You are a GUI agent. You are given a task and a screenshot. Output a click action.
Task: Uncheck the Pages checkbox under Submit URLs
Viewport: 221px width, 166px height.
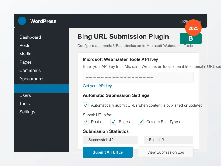click(113, 122)
